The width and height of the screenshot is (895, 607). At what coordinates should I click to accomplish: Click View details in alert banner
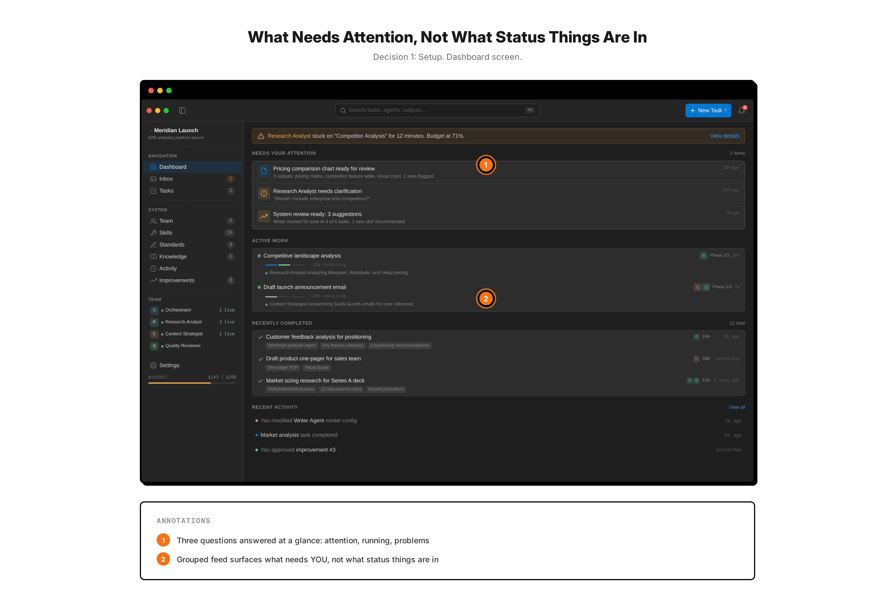click(724, 136)
